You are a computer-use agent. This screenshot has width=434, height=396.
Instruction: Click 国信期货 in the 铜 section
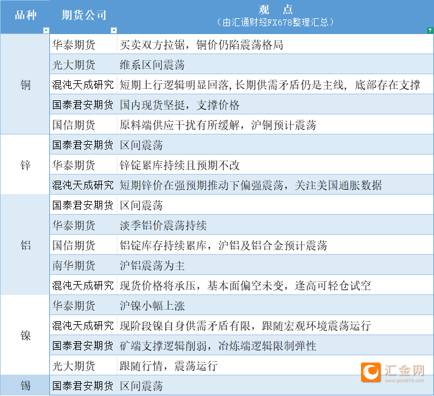(x=83, y=124)
